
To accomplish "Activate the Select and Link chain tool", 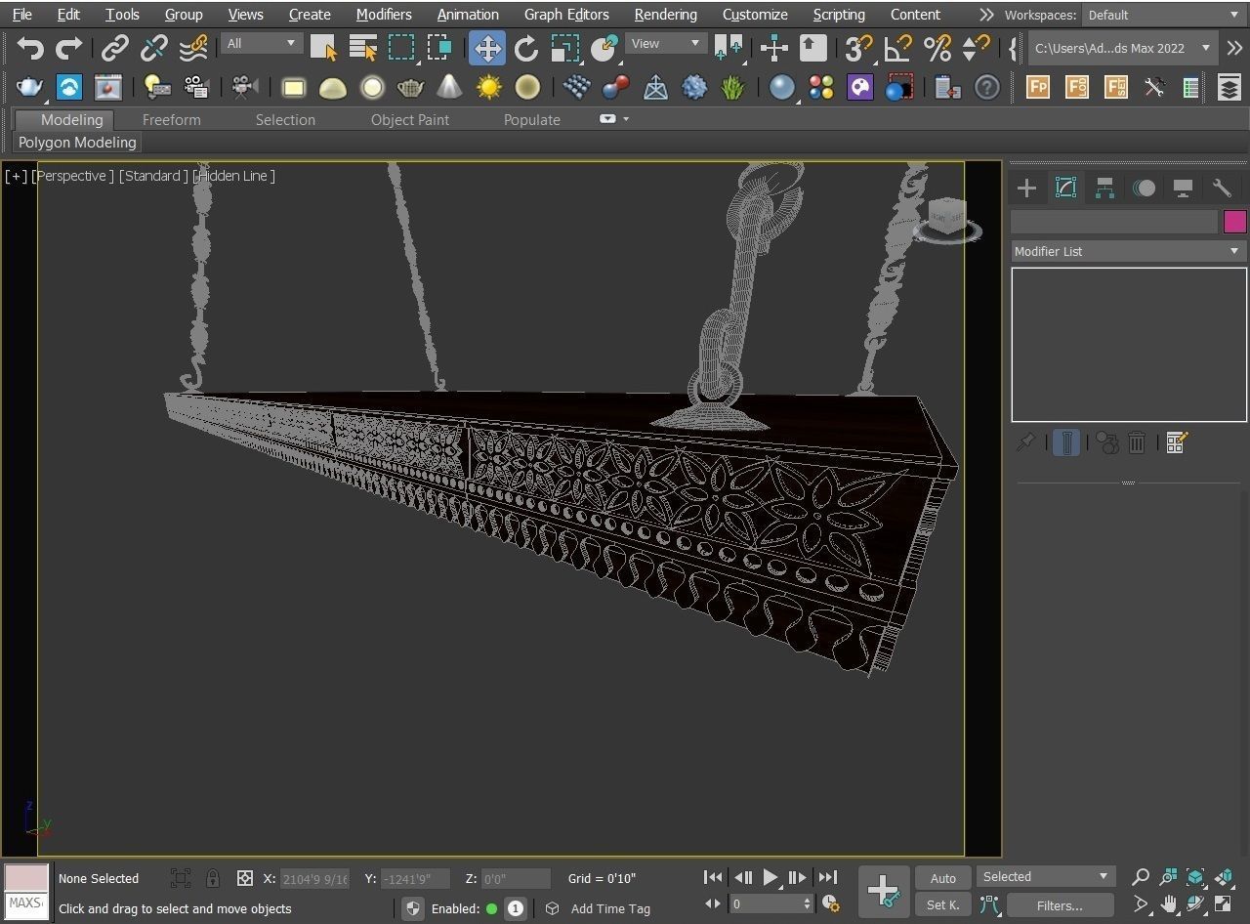I will (115, 48).
